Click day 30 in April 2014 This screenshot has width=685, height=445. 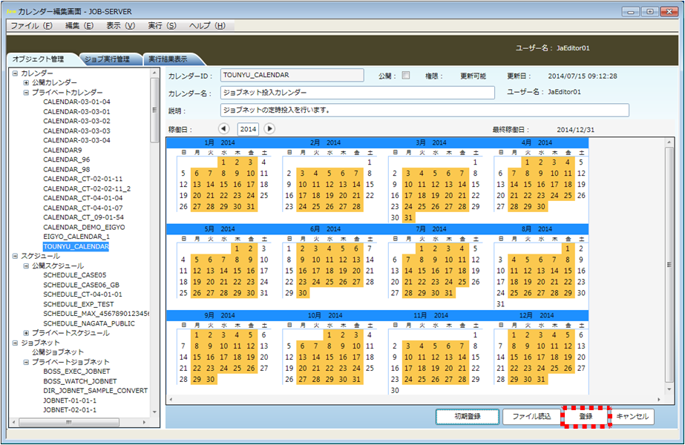541,207
